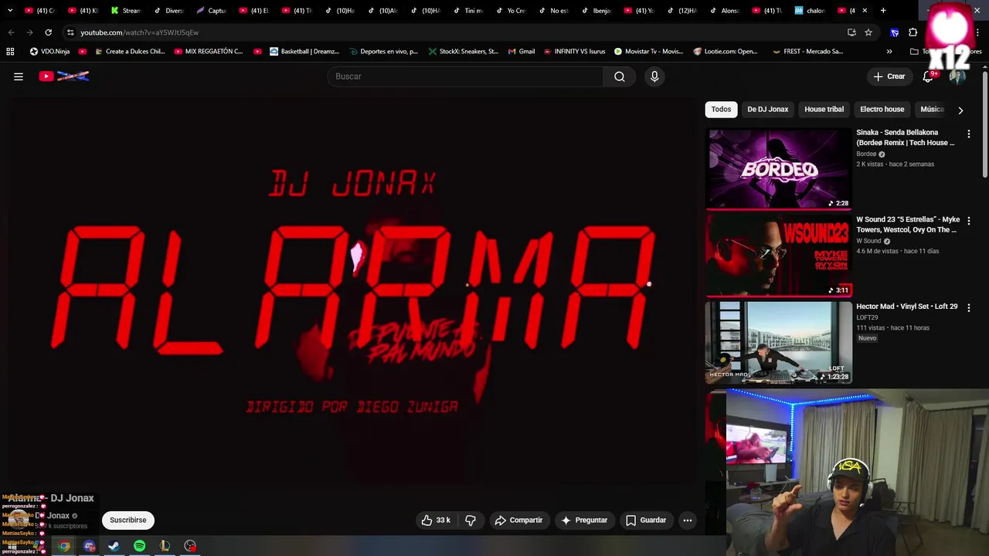Switch to the Stream browser tab

(125, 11)
